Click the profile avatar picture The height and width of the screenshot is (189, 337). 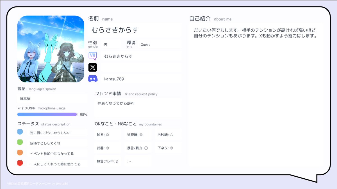(x=51, y=49)
